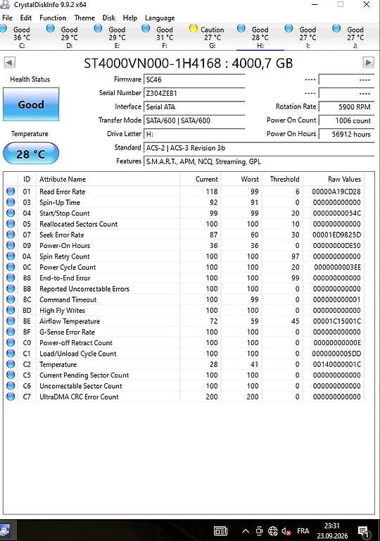Viewport: 380px width, 541px height.
Task: Click the Raw Values column header
Action: pos(333,179)
